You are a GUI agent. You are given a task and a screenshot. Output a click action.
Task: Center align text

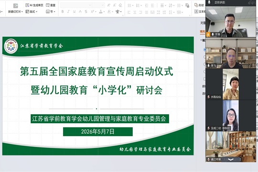(x=135, y=12)
